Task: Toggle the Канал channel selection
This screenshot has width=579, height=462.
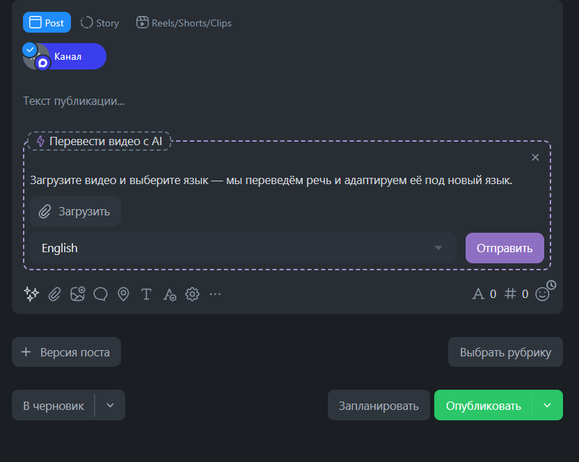Action: [65, 56]
